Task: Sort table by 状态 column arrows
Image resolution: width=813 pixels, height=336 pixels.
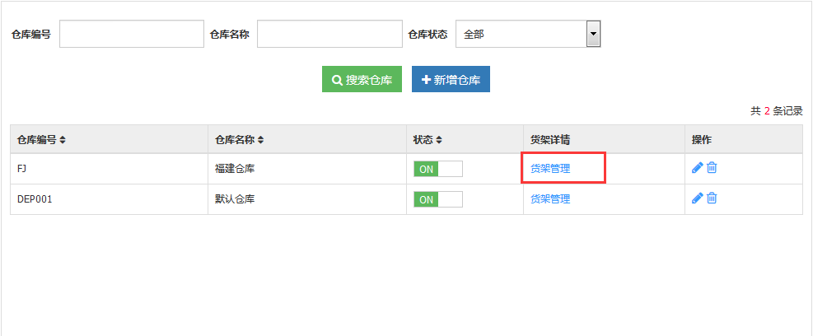Action: (439, 140)
